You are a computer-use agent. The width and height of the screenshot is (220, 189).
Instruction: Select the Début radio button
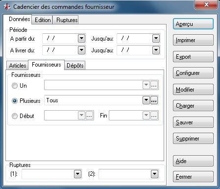tap(15, 116)
